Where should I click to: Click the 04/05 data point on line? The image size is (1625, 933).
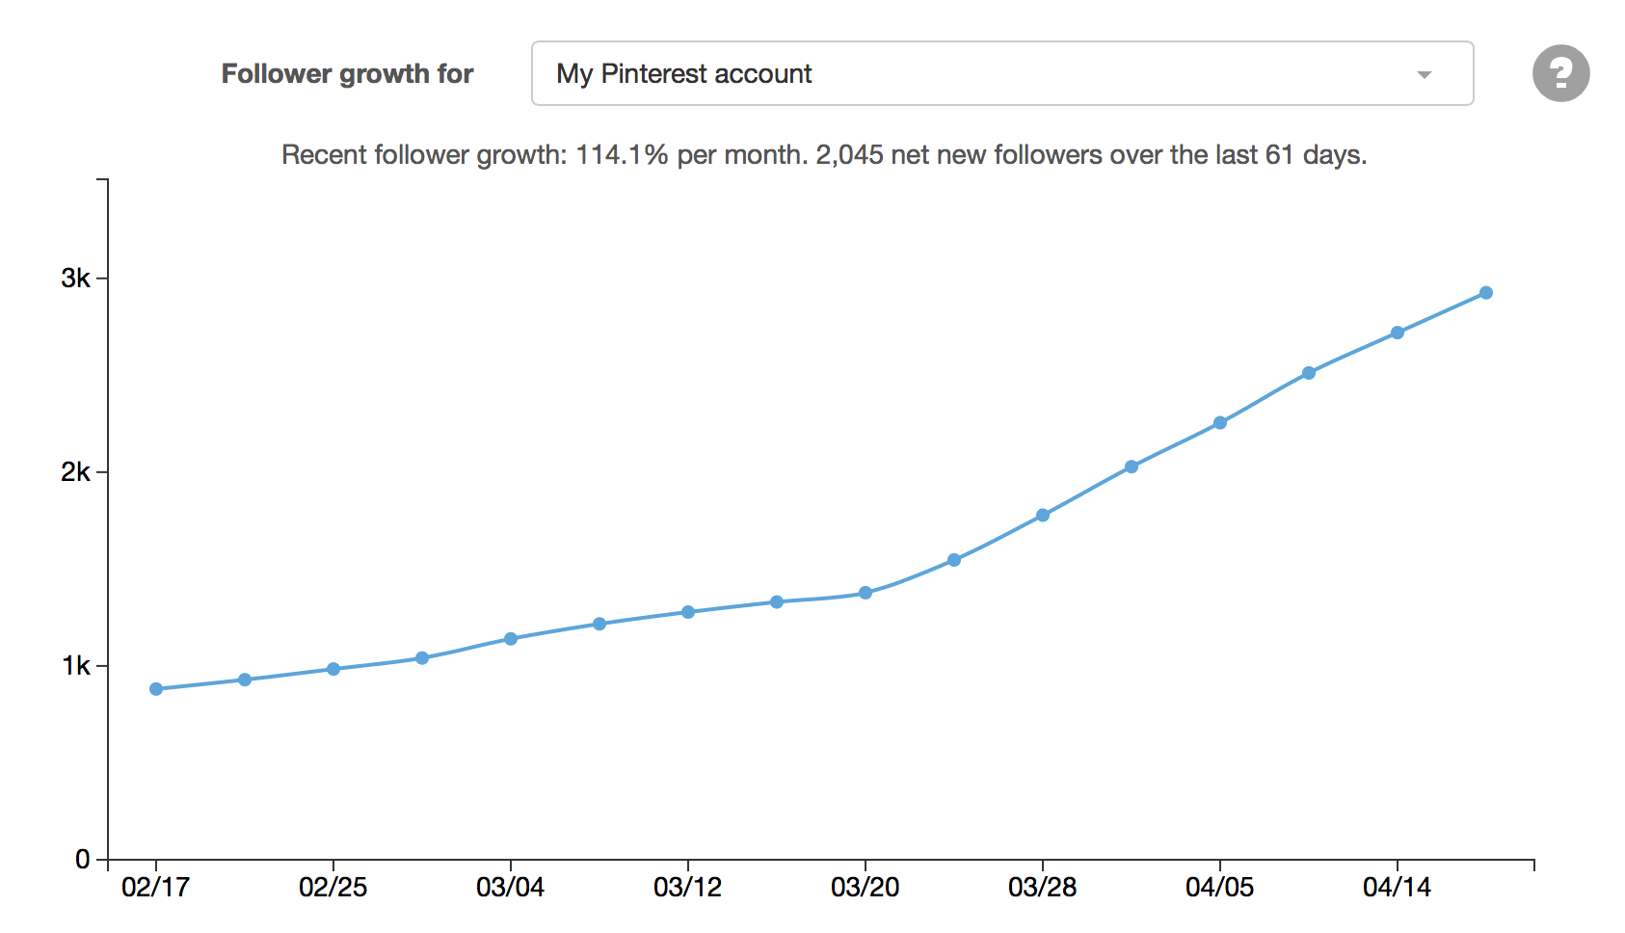click(x=1220, y=423)
